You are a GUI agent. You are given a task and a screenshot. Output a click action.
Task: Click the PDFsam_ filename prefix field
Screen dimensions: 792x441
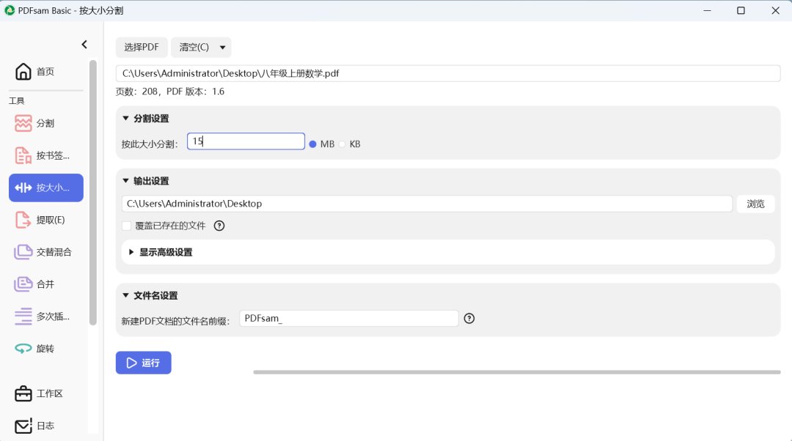(348, 319)
